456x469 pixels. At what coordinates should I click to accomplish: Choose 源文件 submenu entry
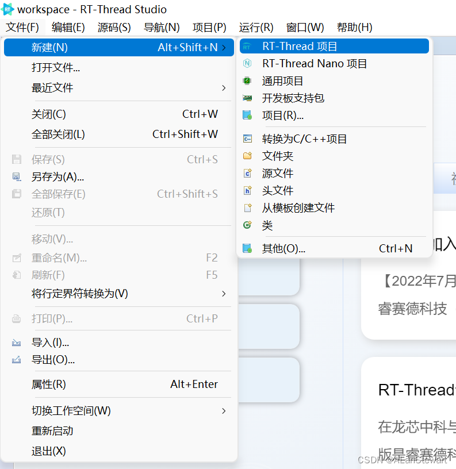(x=334, y=173)
